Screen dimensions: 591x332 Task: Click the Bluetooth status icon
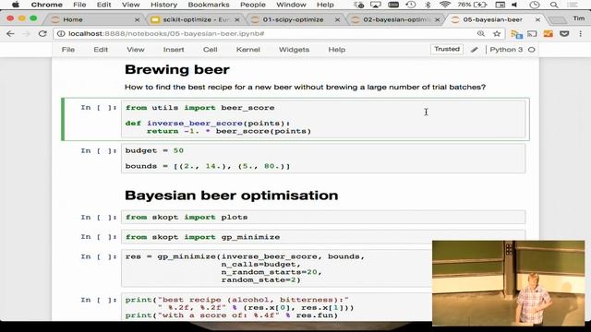[428, 5]
